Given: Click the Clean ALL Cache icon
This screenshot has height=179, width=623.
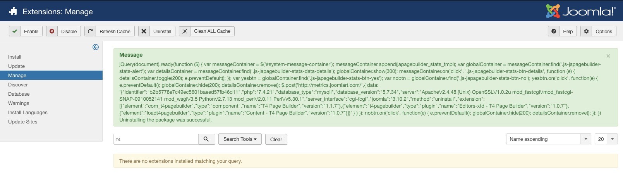Looking at the screenshot, I should click(185, 31).
